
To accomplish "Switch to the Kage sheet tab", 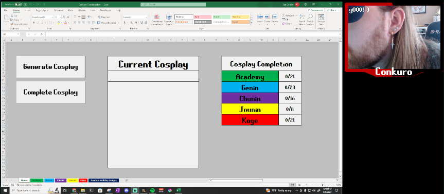I will tap(83, 181).
